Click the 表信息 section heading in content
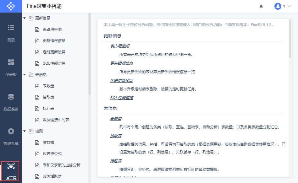This screenshot has width=298, height=183. (x=110, y=108)
